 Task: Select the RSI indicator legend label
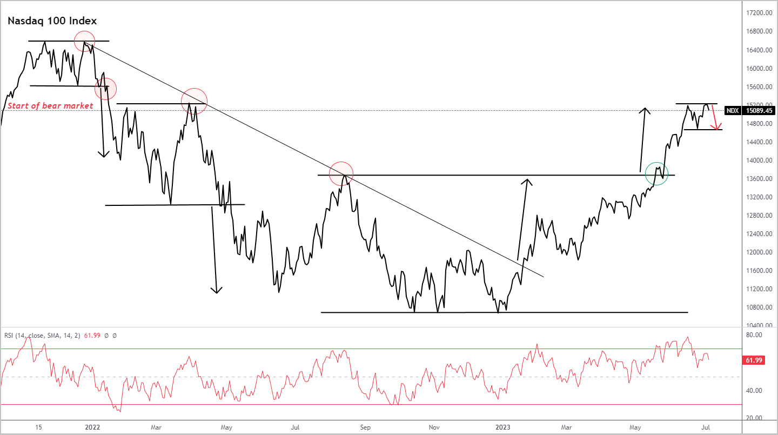point(42,336)
